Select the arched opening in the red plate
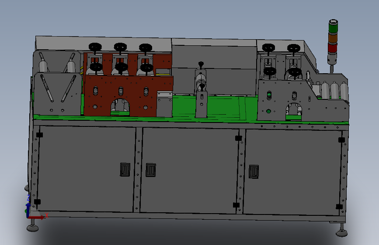The width and height of the screenshot is (379, 245). (x=120, y=107)
